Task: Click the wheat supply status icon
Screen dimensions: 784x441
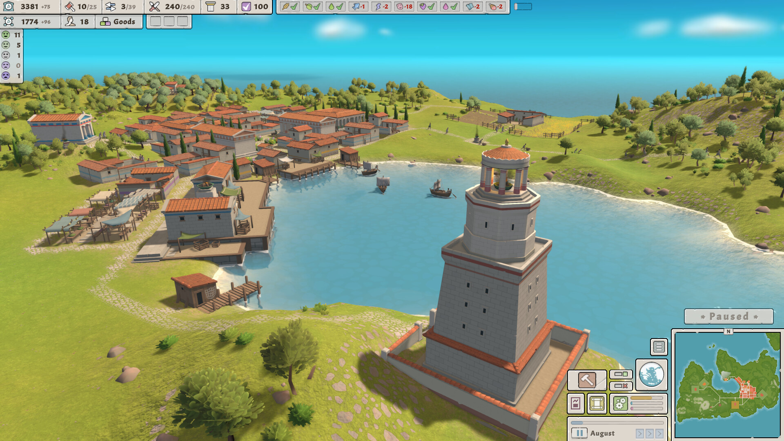Action: (288, 6)
